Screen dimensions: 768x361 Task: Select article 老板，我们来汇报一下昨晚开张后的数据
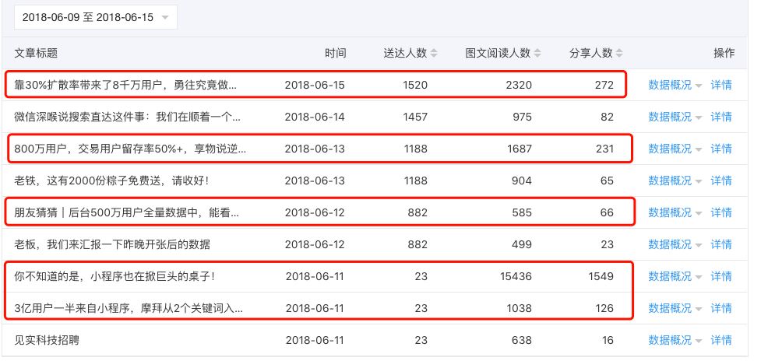(112, 244)
